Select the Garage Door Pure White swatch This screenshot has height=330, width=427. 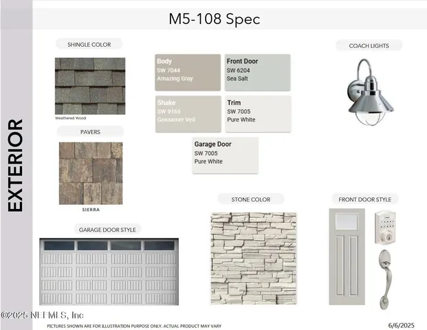click(225, 155)
